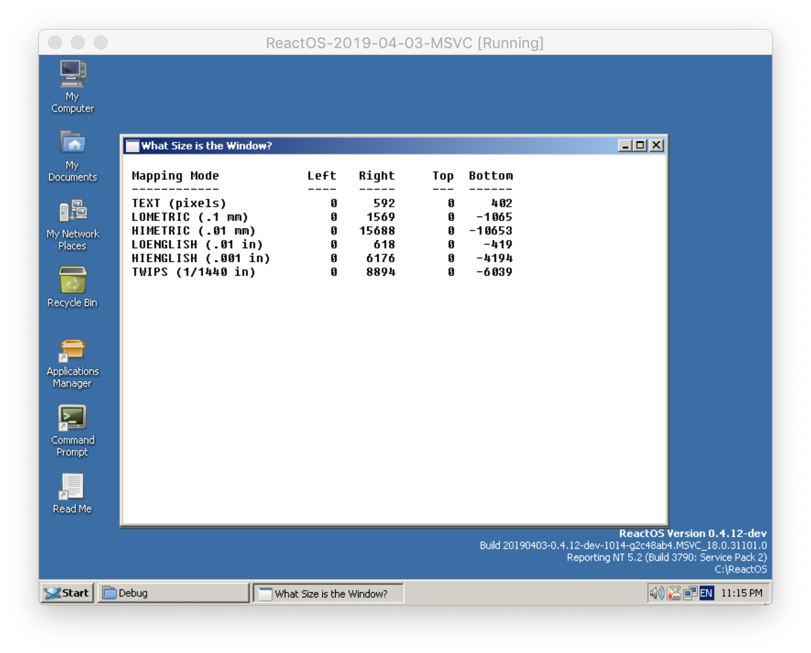Click the Bottom value -1065

tap(494, 217)
